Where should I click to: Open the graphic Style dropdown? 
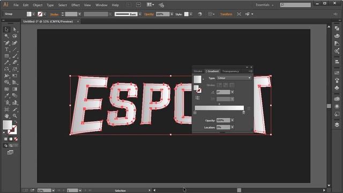point(191,14)
